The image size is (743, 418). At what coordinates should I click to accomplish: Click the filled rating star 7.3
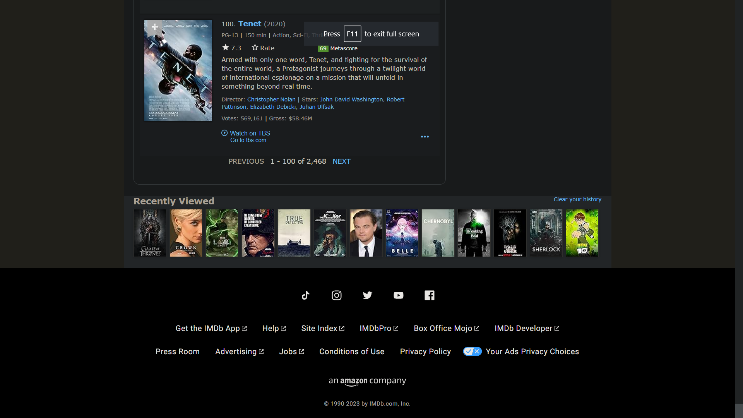pos(226,48)
